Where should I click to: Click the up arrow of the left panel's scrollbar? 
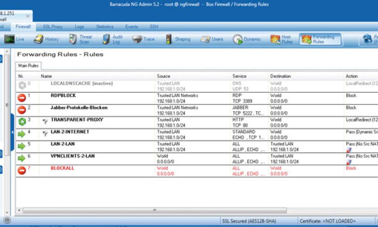7,51
